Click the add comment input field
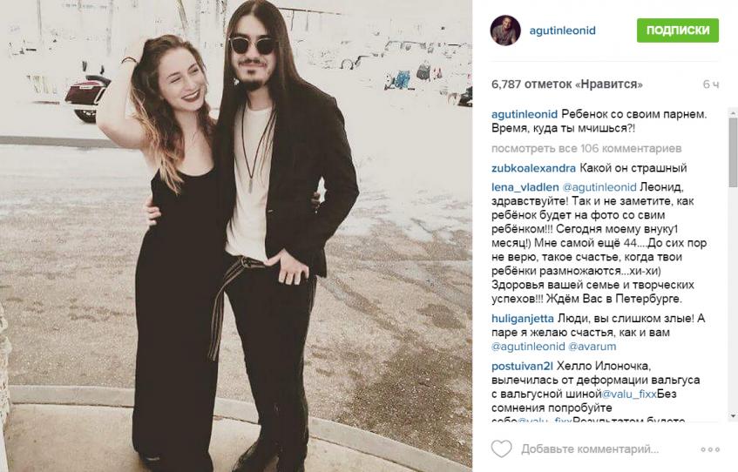The height and width of the screenshot is (472, 738). click(590, 449)
